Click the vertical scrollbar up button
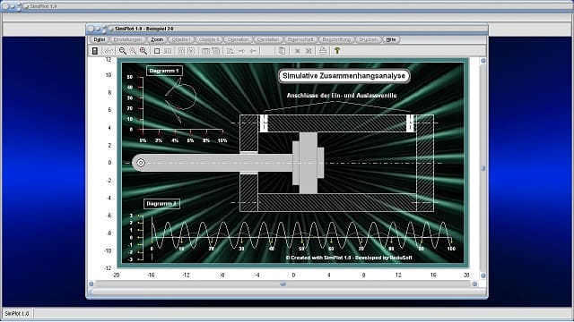 pos(483,61)
